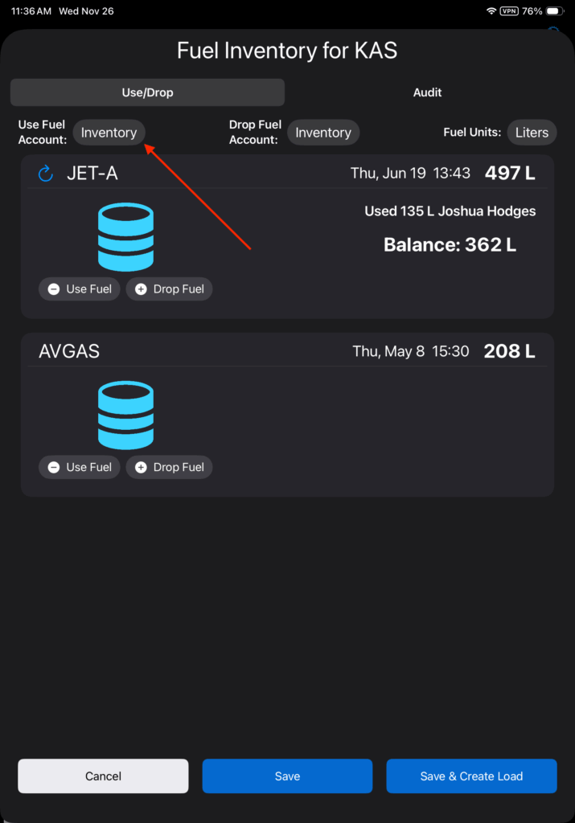Open the Drop Fuel Account dropdown

323,133
